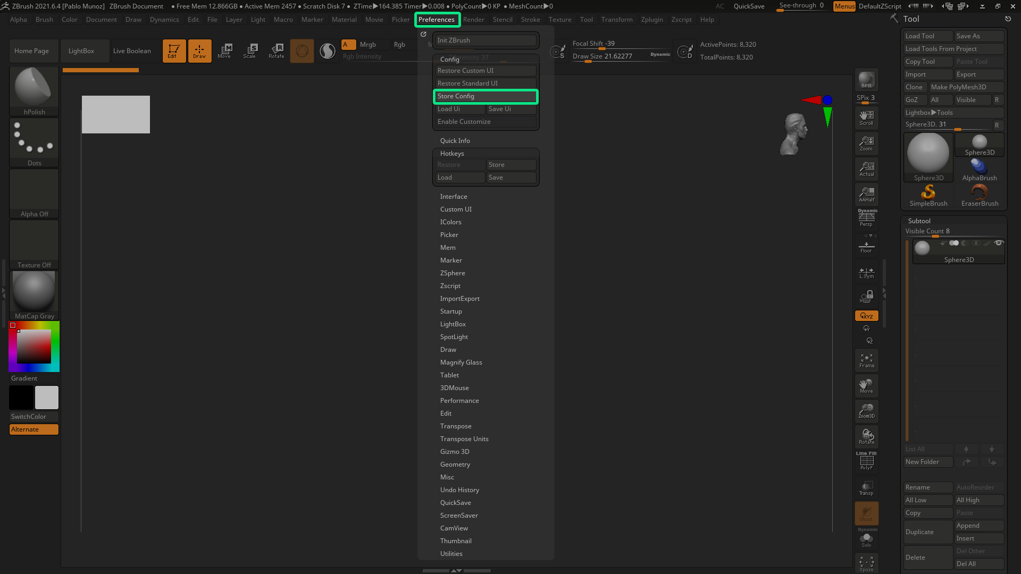
Task: Open the hPolish brush picker
Action: (x=34, y=91)
